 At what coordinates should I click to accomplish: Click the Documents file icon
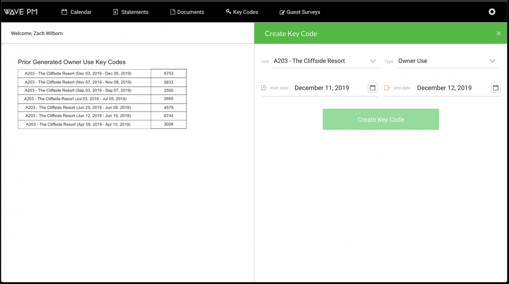[172, 12]
